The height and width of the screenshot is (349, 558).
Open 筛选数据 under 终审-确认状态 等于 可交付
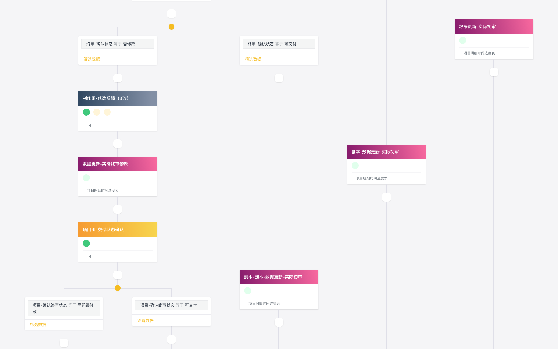[x=253, y=59]
